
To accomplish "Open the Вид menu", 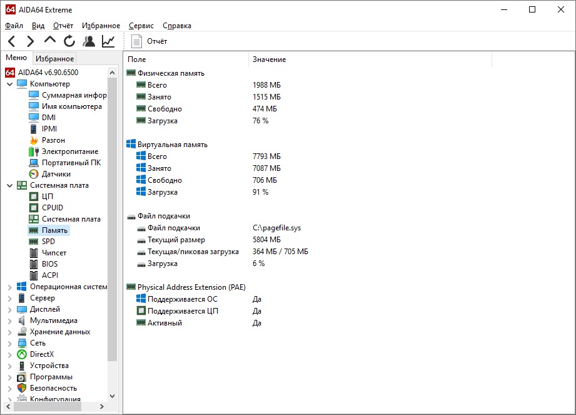I will [x=38, y=26].
